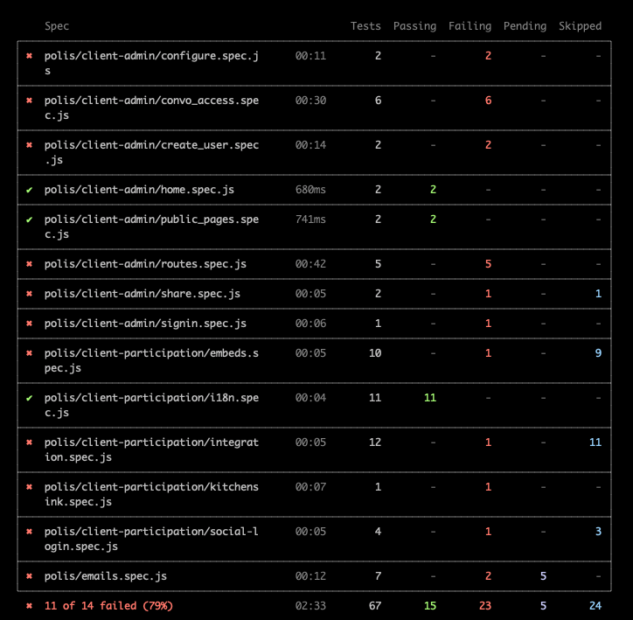Click the red X beside configure.spec.js
Image resolution: width=633 pixels, height=620 pixels.
[x=29, y=56]
